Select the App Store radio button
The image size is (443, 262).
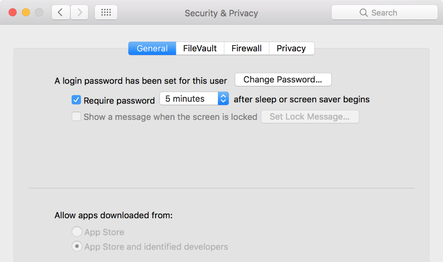coord(77,231)
